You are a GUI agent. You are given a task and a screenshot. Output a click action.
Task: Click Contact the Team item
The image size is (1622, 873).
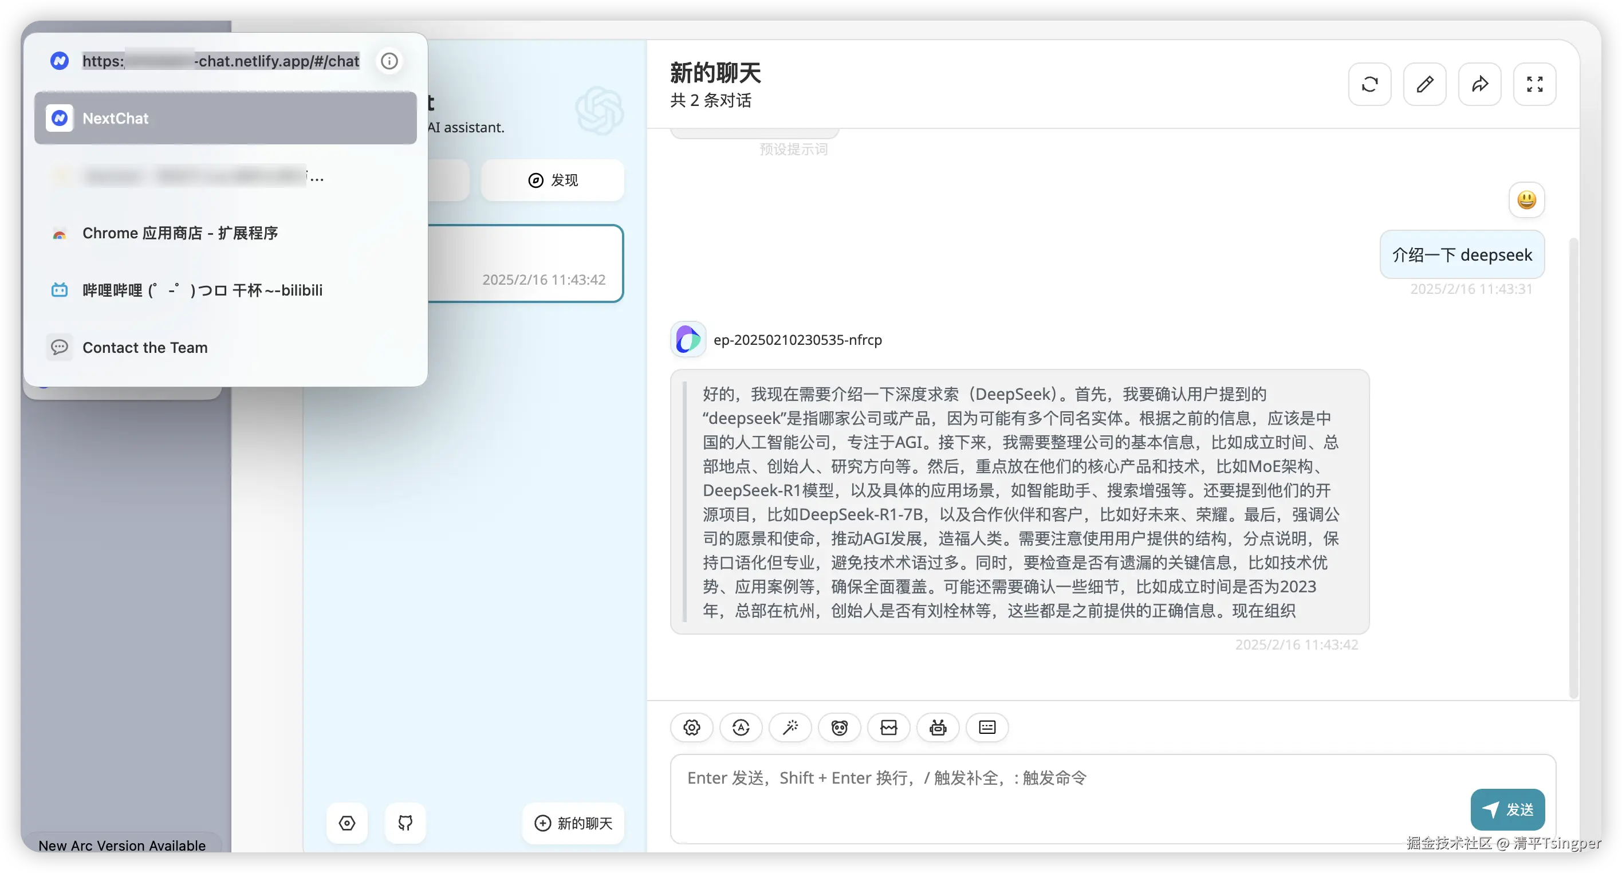coord(145,348)
